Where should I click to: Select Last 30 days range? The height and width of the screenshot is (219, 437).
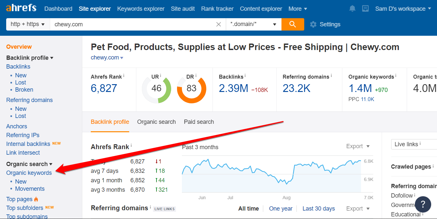(319, 209)
